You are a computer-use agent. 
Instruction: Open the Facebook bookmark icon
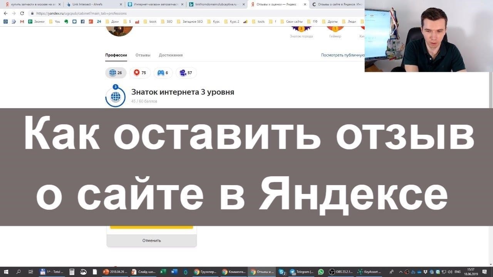(83, 22)
